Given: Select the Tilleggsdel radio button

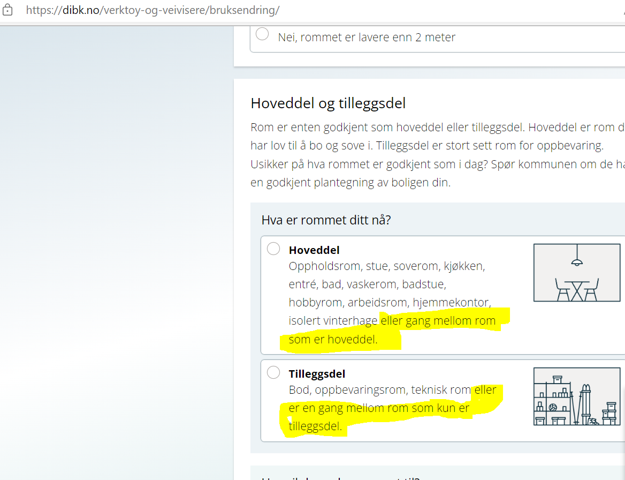Looking at the screenshot, I should 273,372.
